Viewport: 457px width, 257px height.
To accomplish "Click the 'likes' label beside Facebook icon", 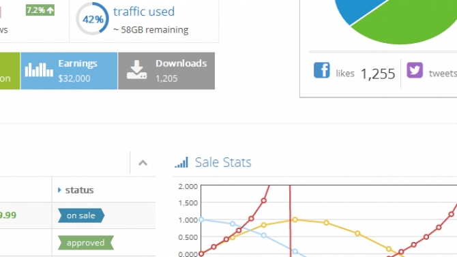I will click(345, 74).
